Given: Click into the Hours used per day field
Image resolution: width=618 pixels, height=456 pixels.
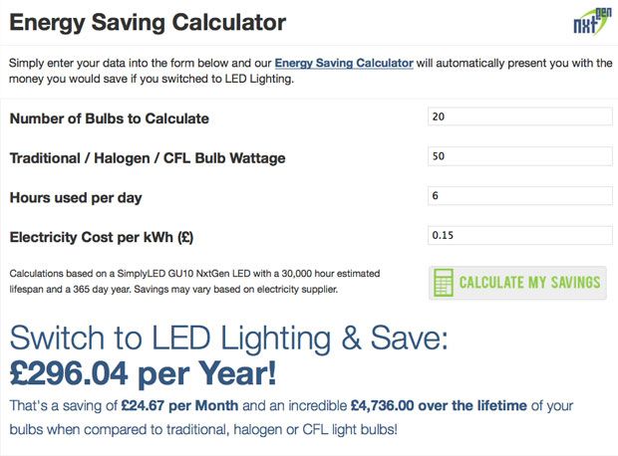Looking at the screenshot, I should [x=520, y=195].
